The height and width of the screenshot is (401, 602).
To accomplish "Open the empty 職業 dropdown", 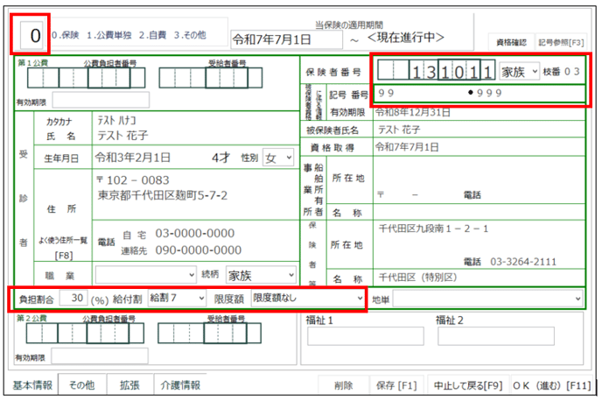I will click(145, 274).
